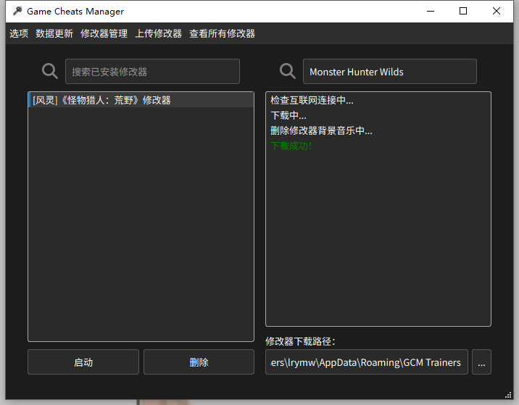This screenshot has width=519, height=405.
Task: Focus the 搜索已安装修改器 search field
Action: tap(152, 72)
